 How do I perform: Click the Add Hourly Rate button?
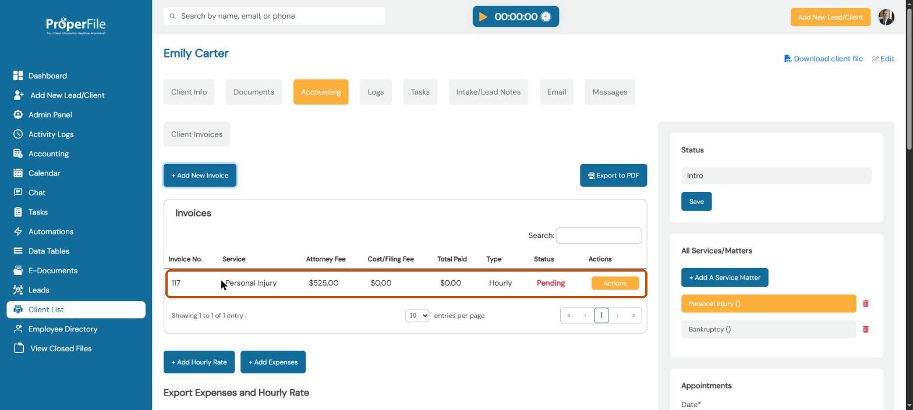click(x=199, y=362)
